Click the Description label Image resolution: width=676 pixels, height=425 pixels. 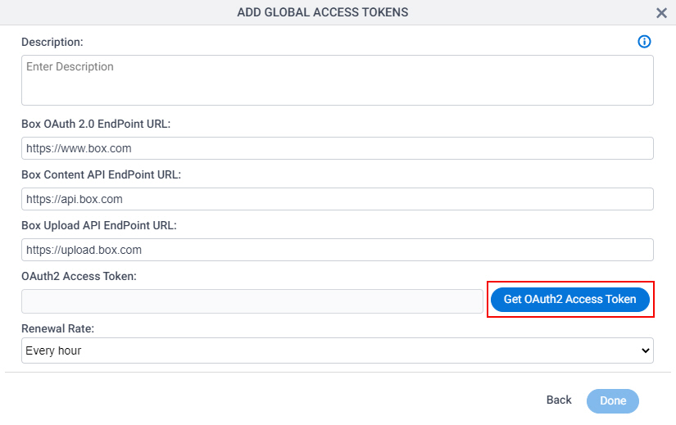pyautogui.click(x=52, y=43)
